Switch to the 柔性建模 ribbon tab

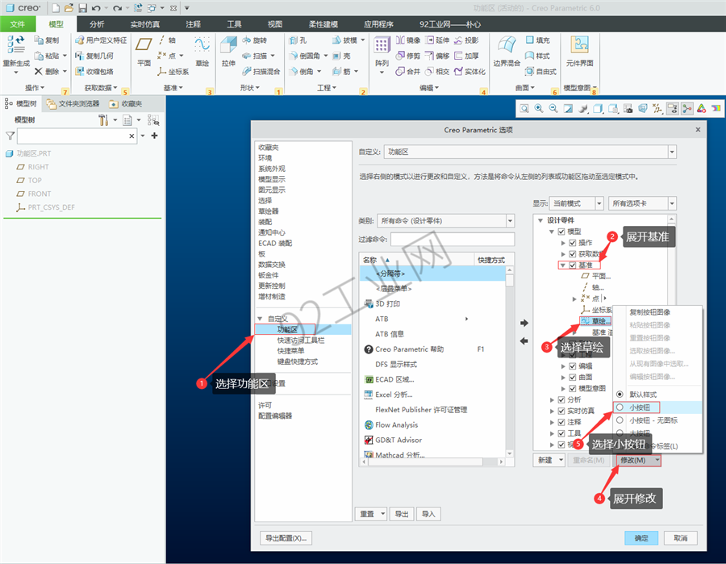point(323,24)
